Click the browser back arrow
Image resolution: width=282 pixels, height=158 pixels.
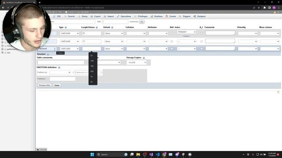click(3, 8)
